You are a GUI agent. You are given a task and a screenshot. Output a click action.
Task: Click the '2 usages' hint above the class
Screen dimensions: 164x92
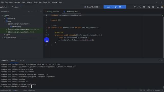click(x=54, y=25)
